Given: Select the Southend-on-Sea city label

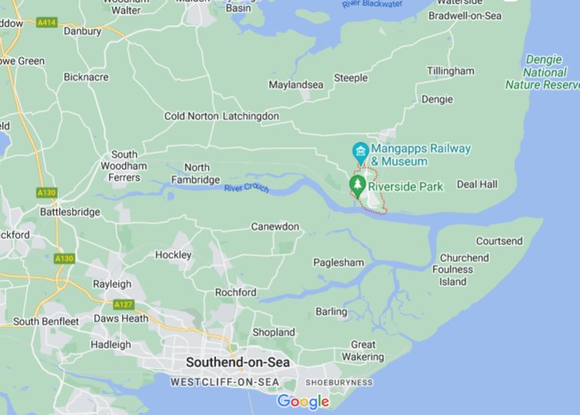Looking at the screenshot, I should click(238, 362).
